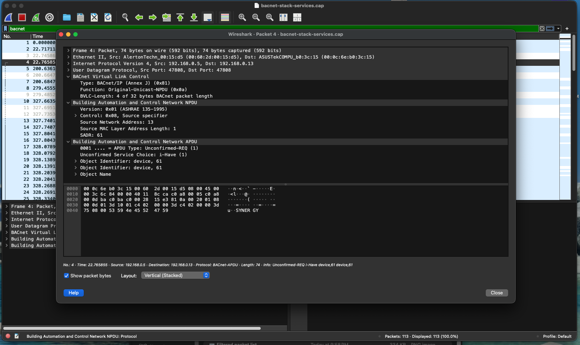Clear the display filter with X button
This screenshot has height=345, width=580.
(542, 29)
